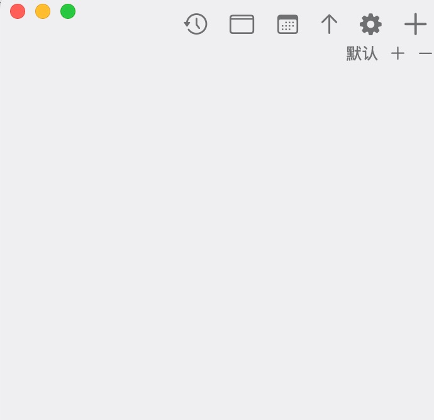Click the window panel icon in toolbar
The width and height of the screenshot is (434, 420).
(x=242, y=25)
